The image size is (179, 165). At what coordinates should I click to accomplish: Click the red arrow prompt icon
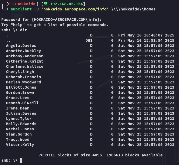[9, 4]
